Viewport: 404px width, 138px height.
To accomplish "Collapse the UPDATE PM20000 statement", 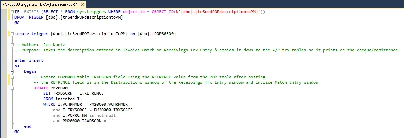I will tap(12, 88).
